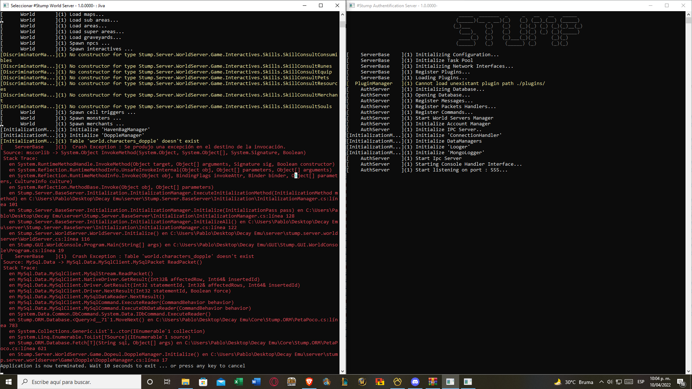Click the Authentification Server scrollbar thumb

(688, 21)
